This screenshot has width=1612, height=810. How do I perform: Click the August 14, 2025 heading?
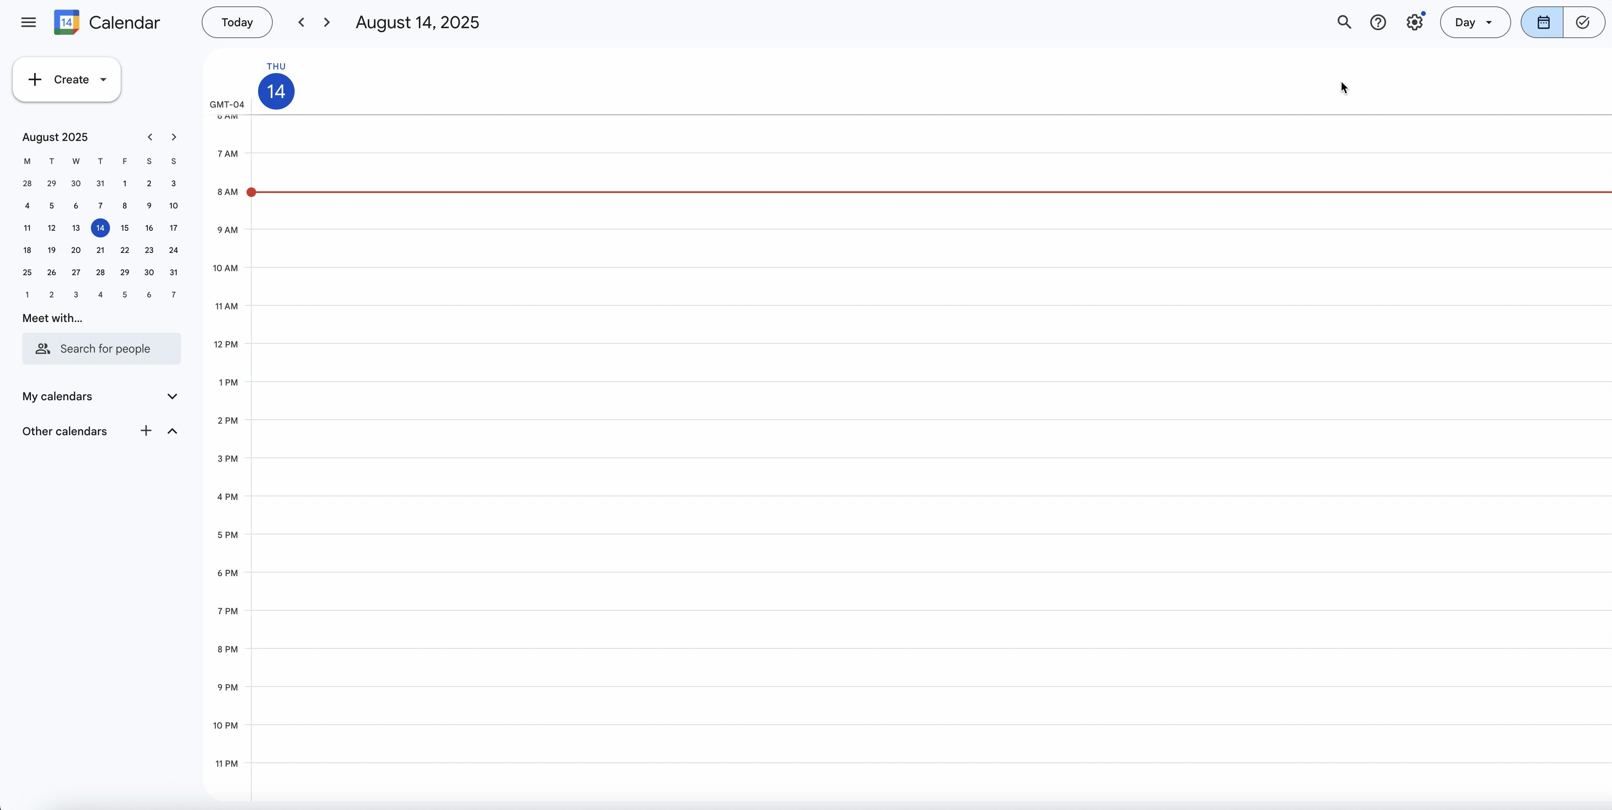(x=417, y=23)
